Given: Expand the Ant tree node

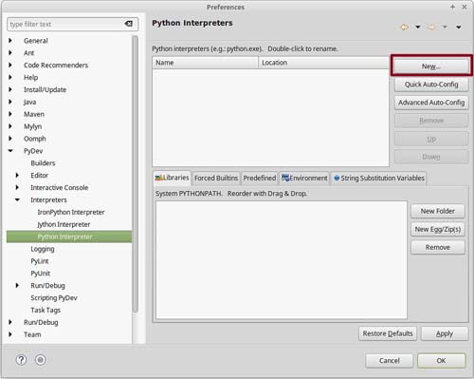Looking at the screenshot, I should (x=10, y=53).
